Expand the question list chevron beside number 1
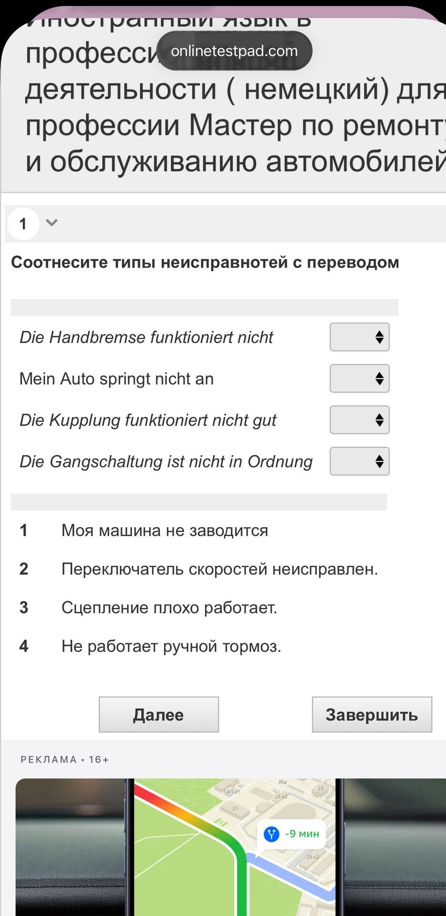 [51, 223]
